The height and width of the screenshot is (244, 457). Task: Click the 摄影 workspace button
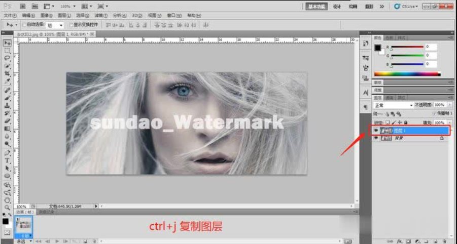[x=369, y=7]
